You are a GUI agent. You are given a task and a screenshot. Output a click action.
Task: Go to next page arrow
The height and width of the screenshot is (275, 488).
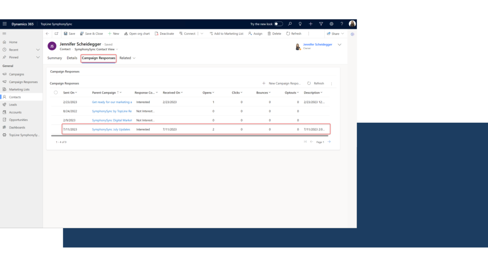329,142
